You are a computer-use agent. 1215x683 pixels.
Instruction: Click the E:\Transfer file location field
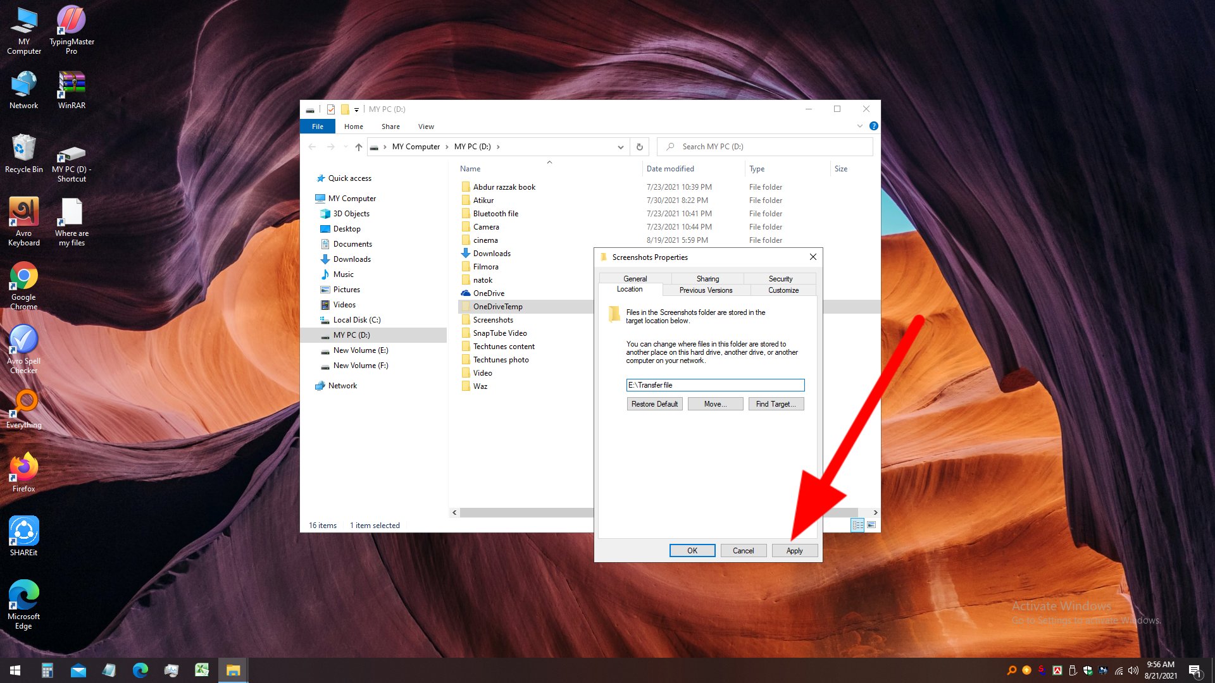click(715, 385)
